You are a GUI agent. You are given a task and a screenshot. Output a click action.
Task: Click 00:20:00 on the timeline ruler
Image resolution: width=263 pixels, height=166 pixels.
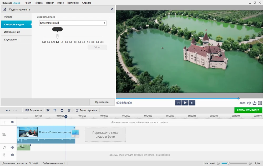click(x=126, y=116)
